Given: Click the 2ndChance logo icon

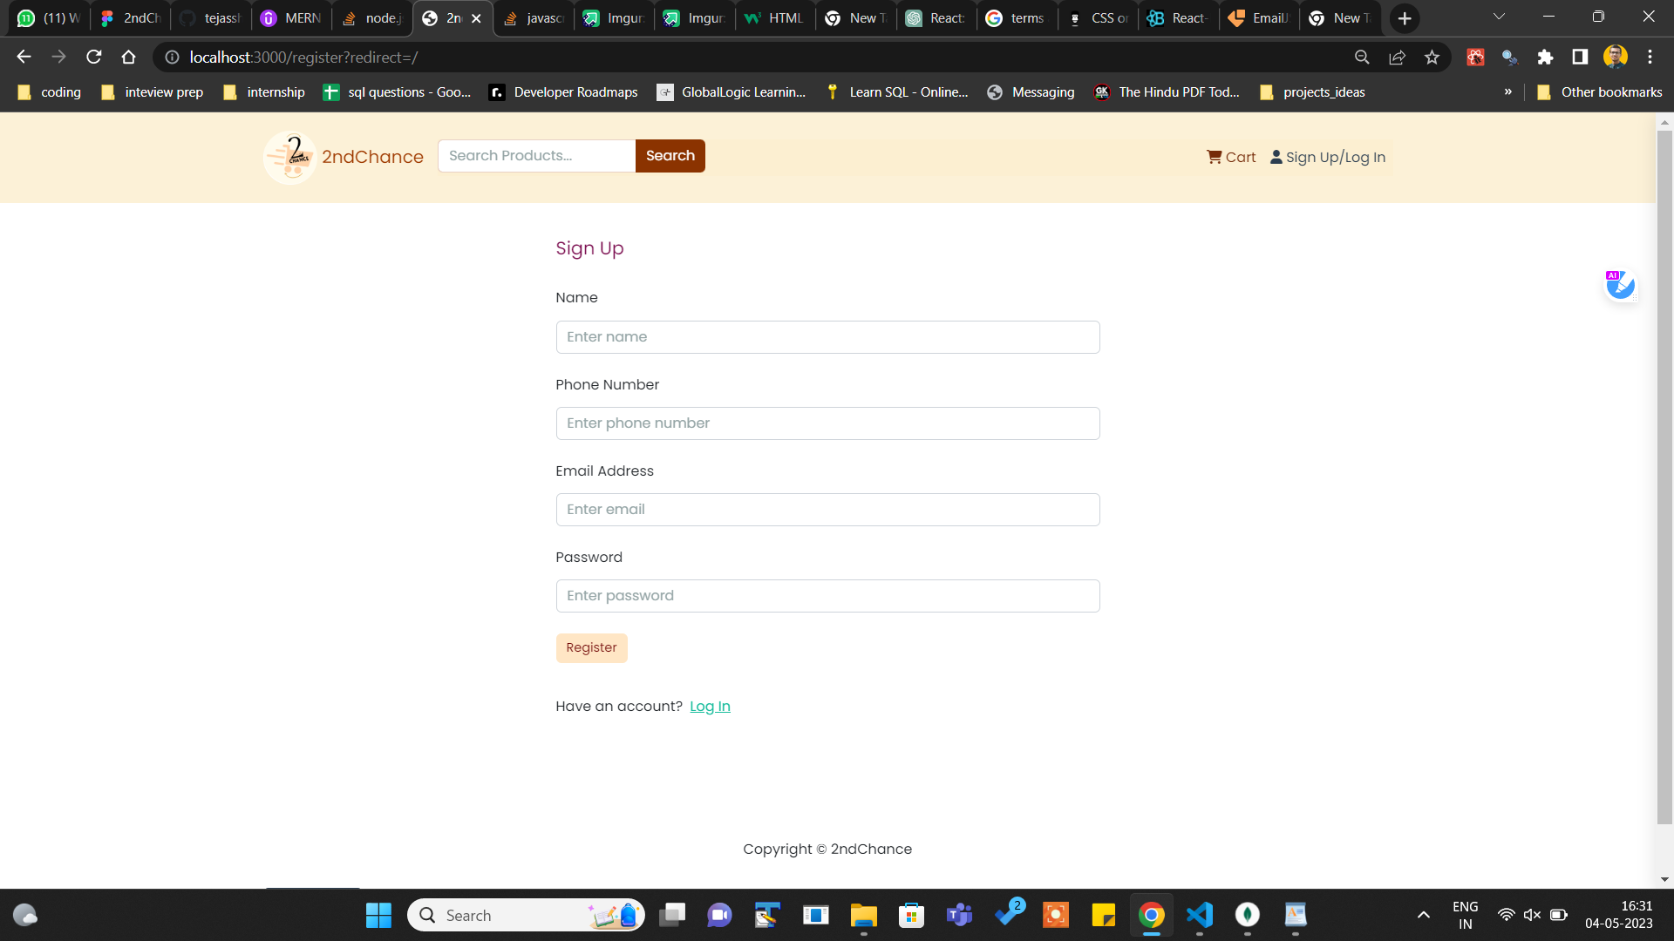Looking at the screenshot, I should [x=289, y=157].
